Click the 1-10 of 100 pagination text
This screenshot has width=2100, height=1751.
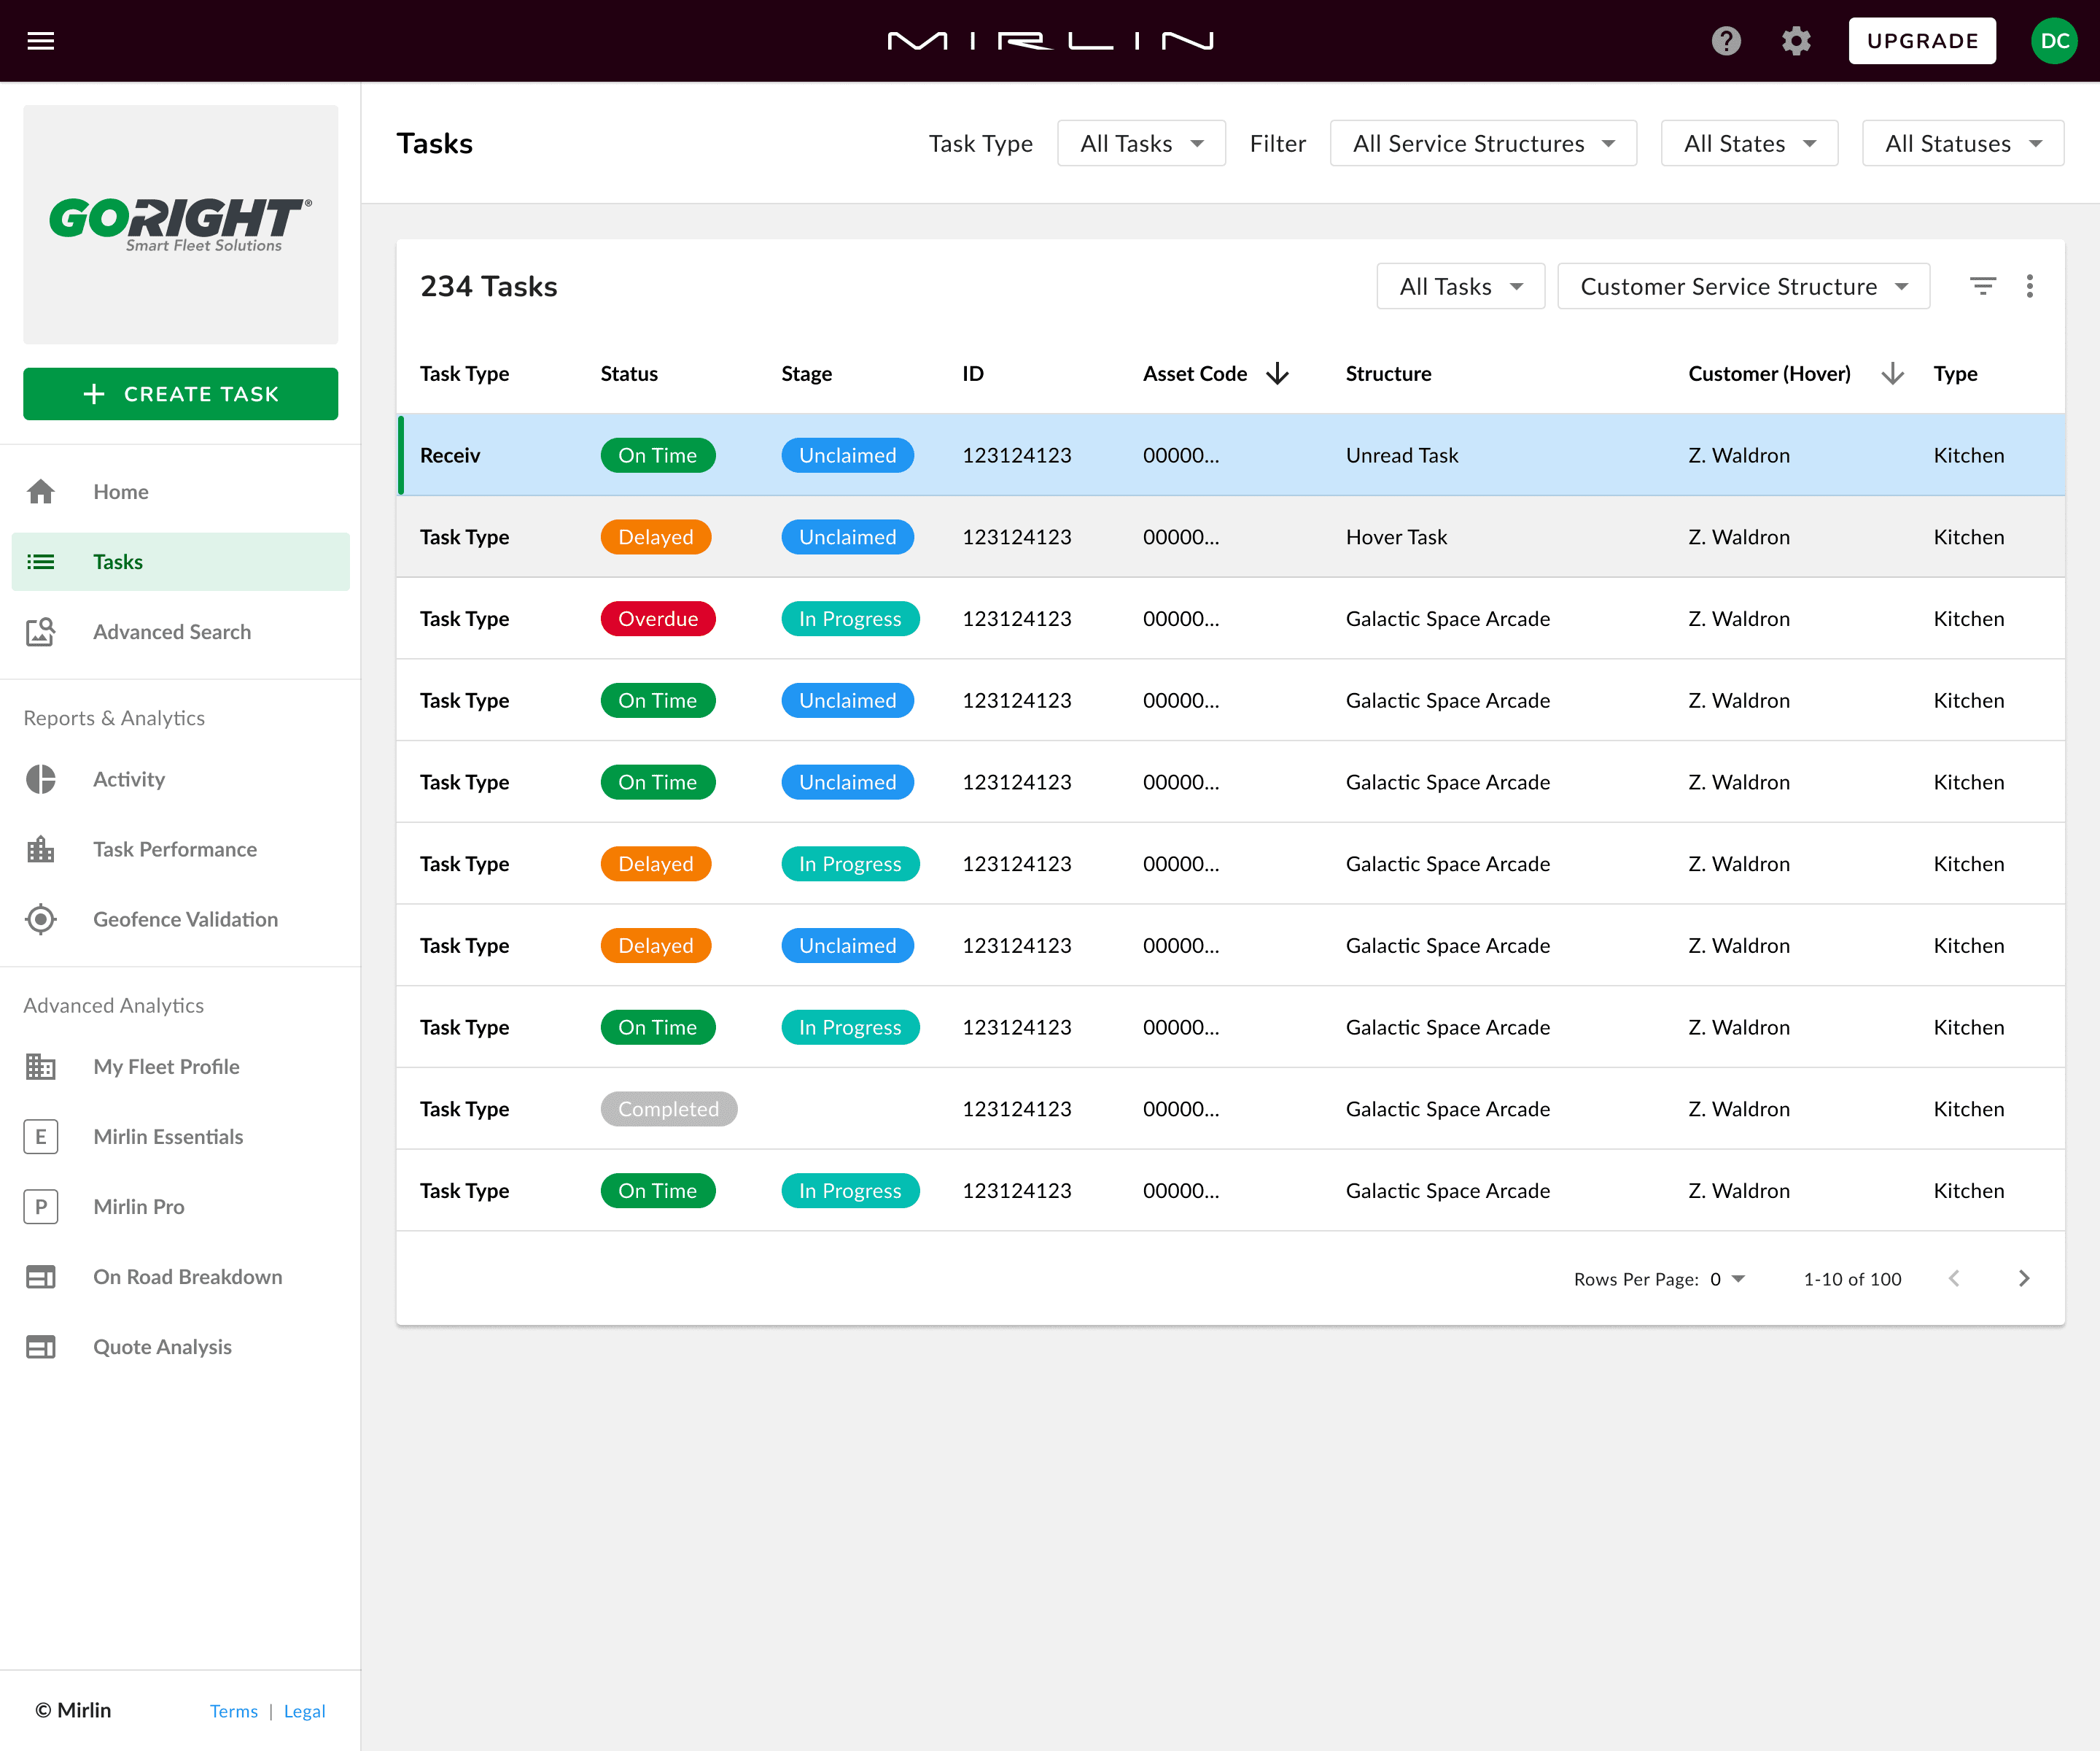click(x=1852, y=1279)
